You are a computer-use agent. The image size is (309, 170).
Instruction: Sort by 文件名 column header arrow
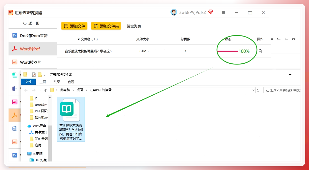click(79, 39)
